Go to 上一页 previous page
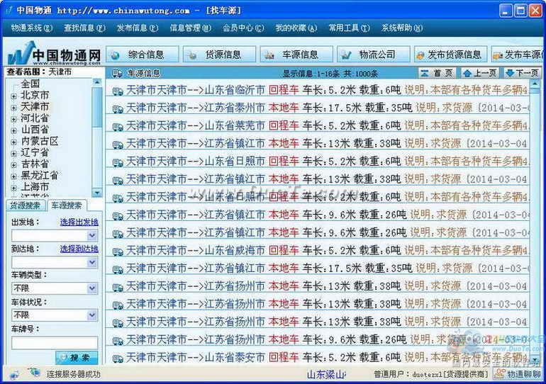This screenshot has width=546, height=384. click(x=480, y=73)
